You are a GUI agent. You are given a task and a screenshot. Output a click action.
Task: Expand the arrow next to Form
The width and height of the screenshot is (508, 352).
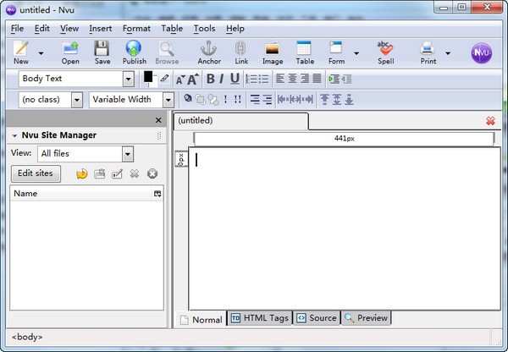[x=356, y=52]
